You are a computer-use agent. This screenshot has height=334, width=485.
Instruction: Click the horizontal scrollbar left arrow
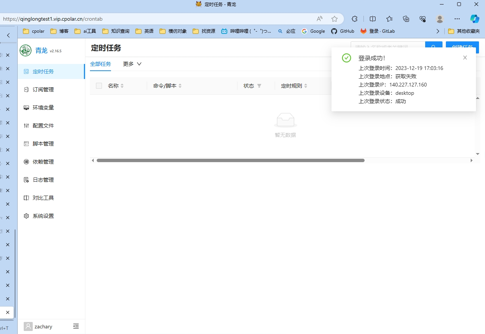(x=93, y=161)
